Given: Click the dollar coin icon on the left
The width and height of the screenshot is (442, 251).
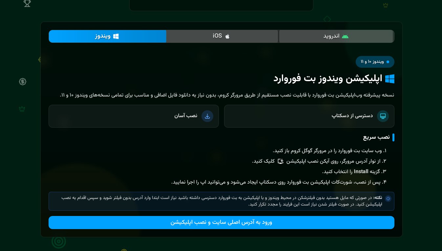Looking at the screenshot, I should click(23, 81).
